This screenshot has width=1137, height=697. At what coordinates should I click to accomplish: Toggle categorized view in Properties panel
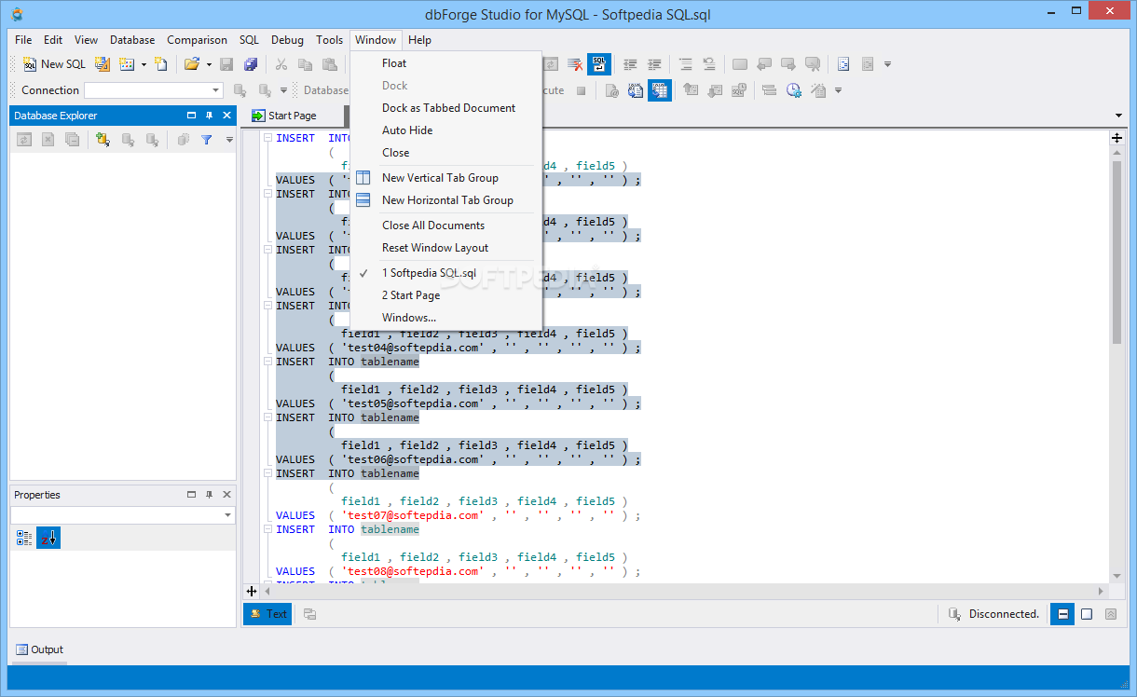24,538
